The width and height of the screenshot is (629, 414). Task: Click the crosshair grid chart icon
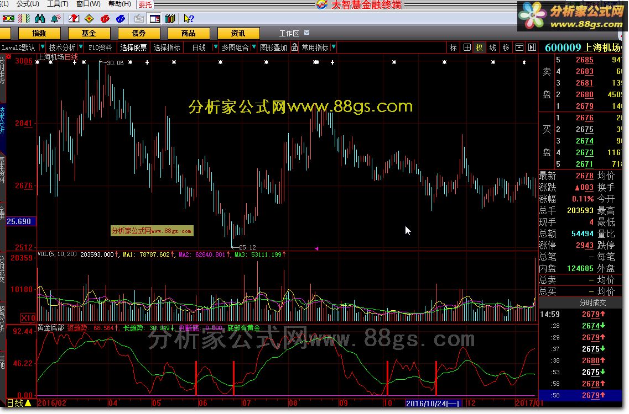467,47
